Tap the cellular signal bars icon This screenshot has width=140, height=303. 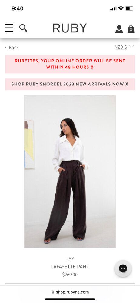click(113, 8)
